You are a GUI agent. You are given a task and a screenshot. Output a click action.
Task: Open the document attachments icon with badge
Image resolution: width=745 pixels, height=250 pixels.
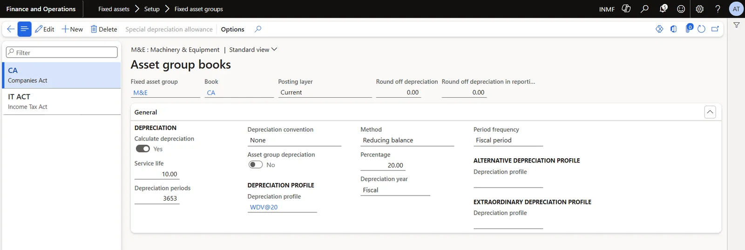click(x=689, y=28)
